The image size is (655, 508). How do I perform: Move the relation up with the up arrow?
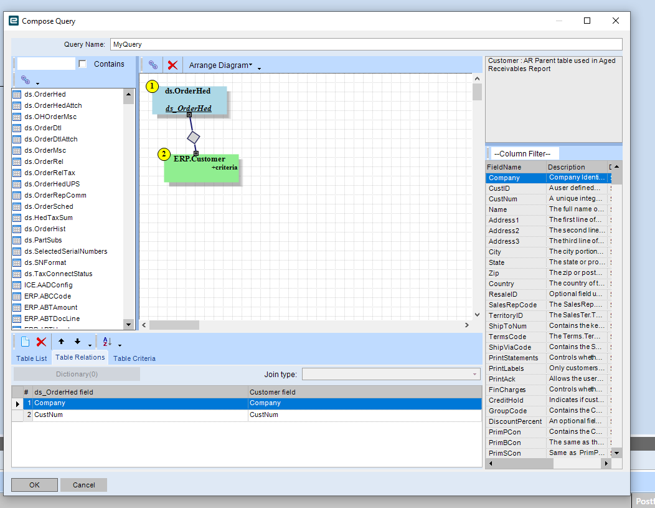(61, 342)
